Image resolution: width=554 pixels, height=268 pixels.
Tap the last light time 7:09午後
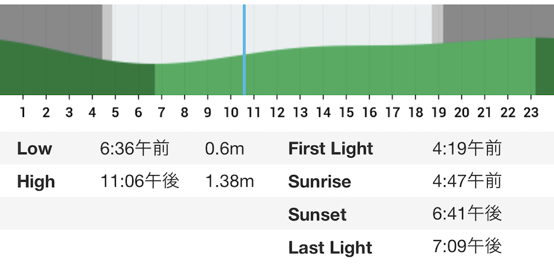(467, 247)
